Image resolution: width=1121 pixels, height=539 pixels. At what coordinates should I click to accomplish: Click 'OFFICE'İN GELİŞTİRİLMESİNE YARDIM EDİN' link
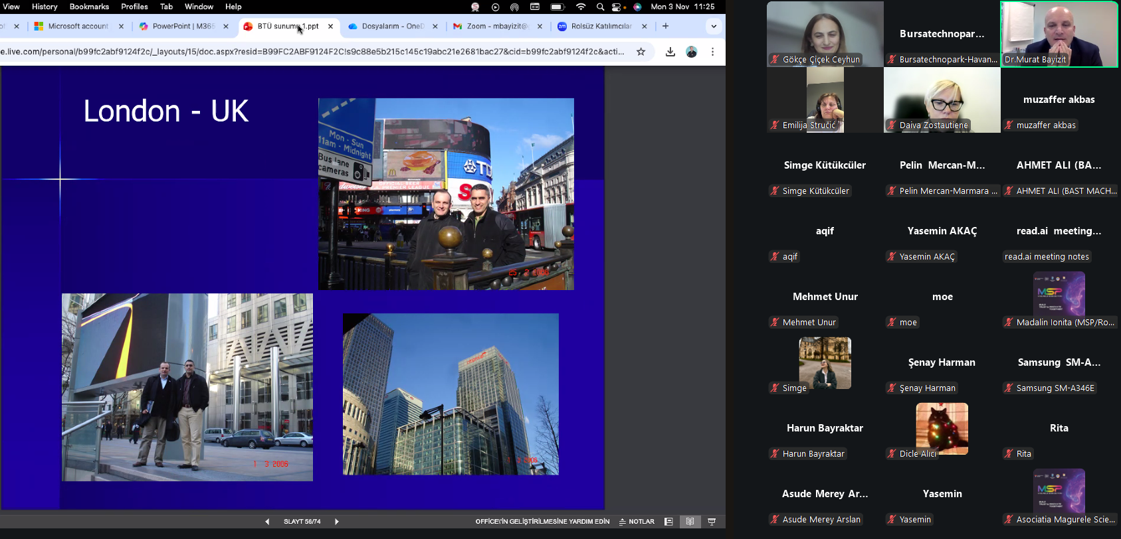(x=542, y=522)
